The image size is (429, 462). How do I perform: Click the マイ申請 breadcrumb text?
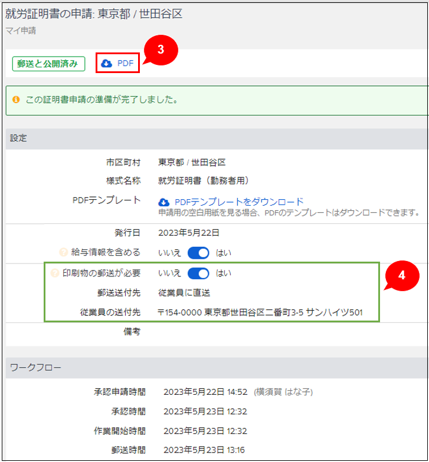click(x=21, y=31)
